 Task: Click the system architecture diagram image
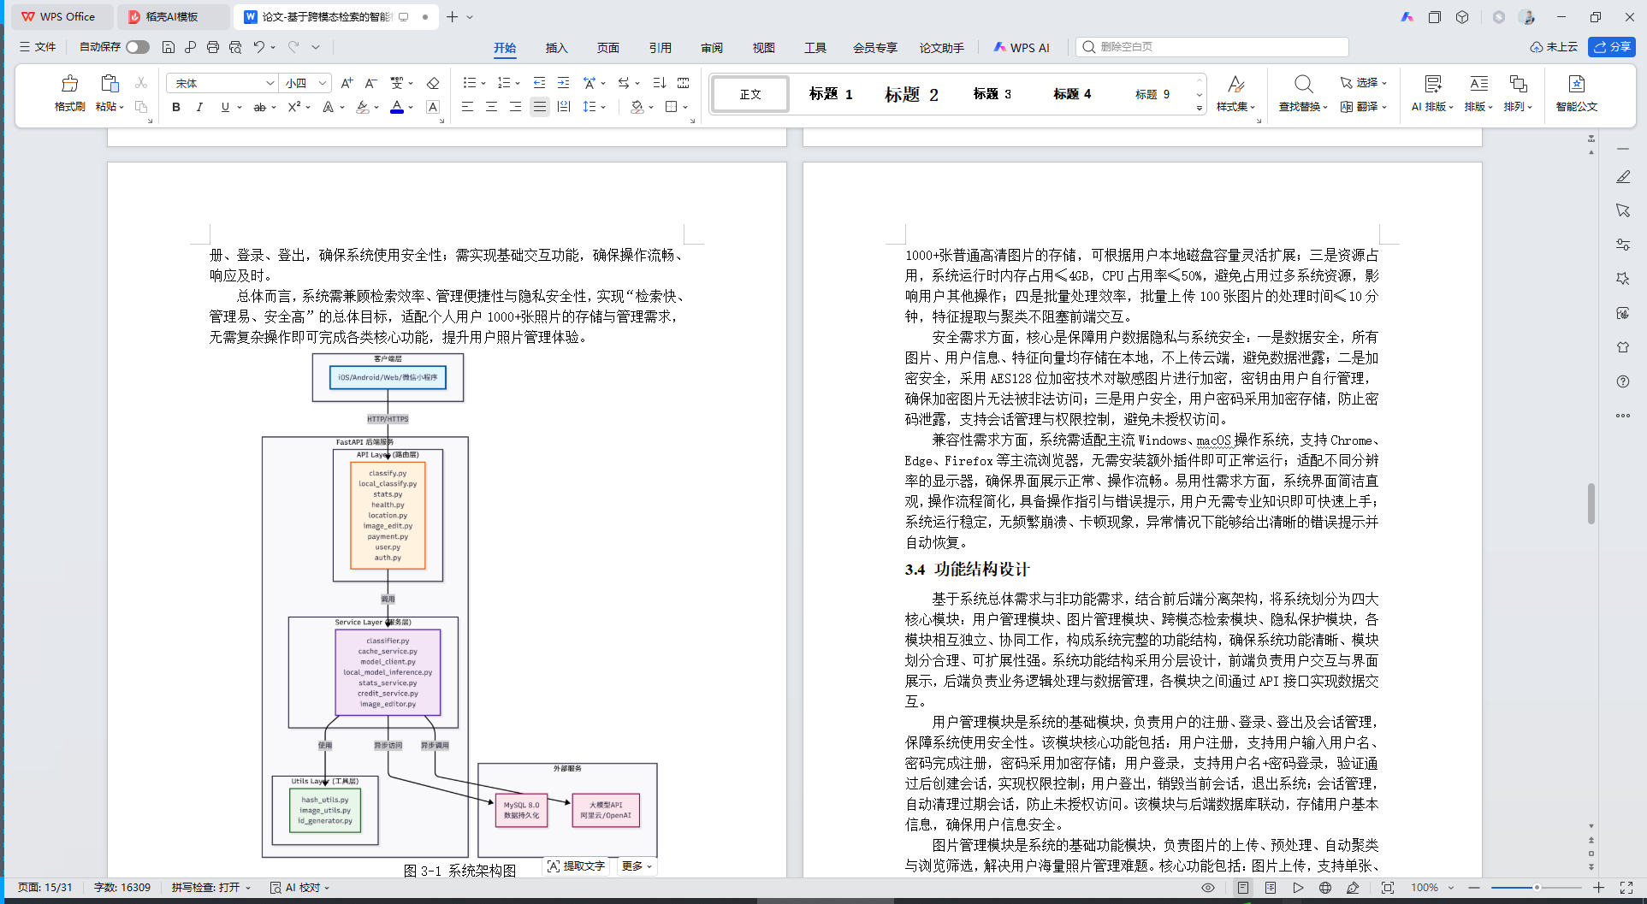pyautogui.click(x=460, y=605)
